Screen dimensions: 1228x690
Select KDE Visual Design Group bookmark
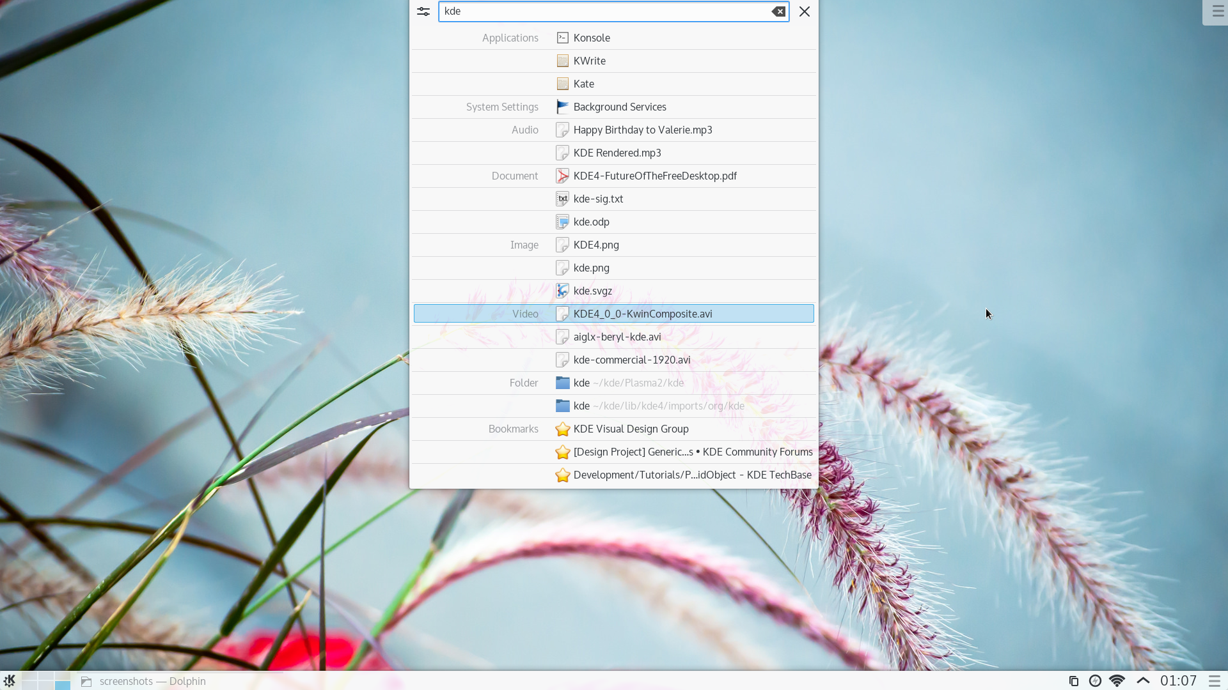click(631, 428)
